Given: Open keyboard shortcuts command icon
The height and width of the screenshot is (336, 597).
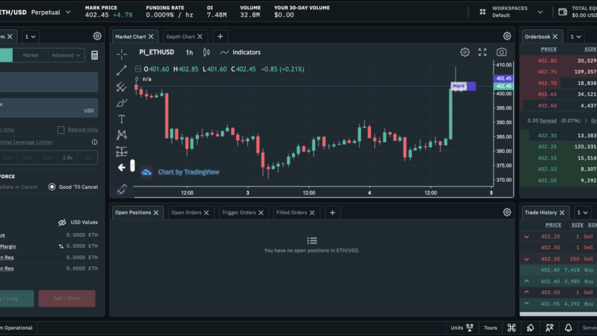Looking at the screenshot, I should pyautogui.click(x=511, y=327).
